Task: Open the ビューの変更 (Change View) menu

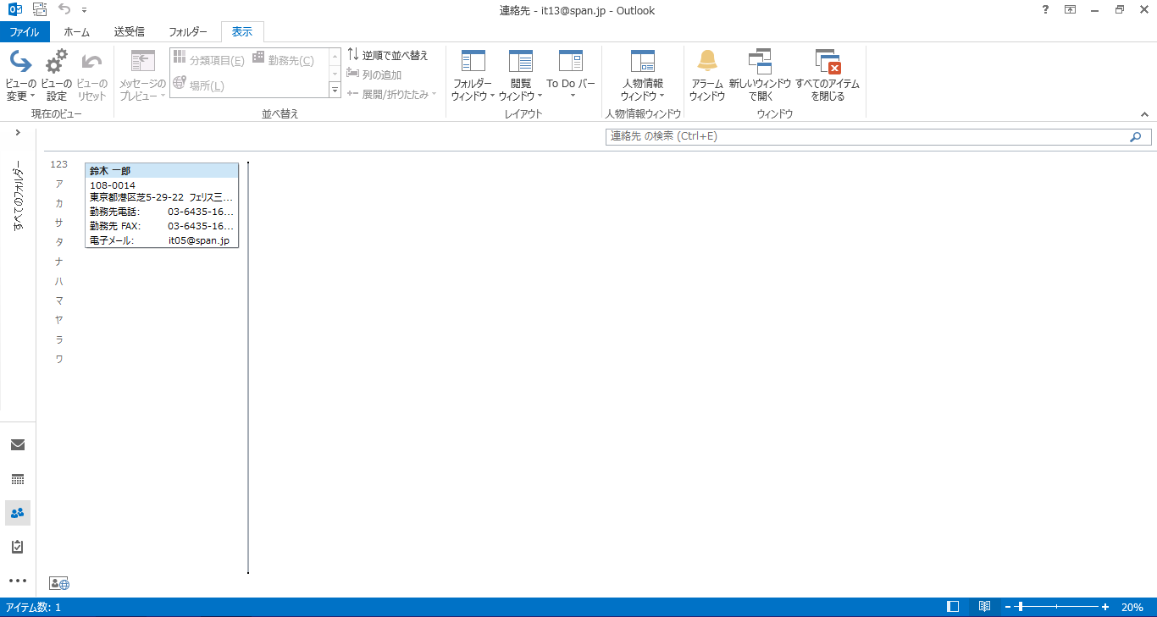Action: click(x=20, y=75)
